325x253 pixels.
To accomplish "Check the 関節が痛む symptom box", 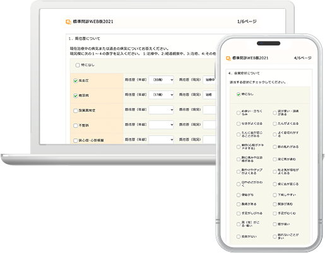I will coord(275,204).
